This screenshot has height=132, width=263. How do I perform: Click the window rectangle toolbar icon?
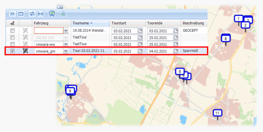[x=21, y=14]
